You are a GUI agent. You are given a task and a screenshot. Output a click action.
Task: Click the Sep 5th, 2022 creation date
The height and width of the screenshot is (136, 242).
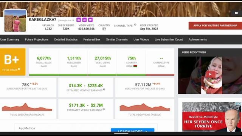[x=149, y=29]
